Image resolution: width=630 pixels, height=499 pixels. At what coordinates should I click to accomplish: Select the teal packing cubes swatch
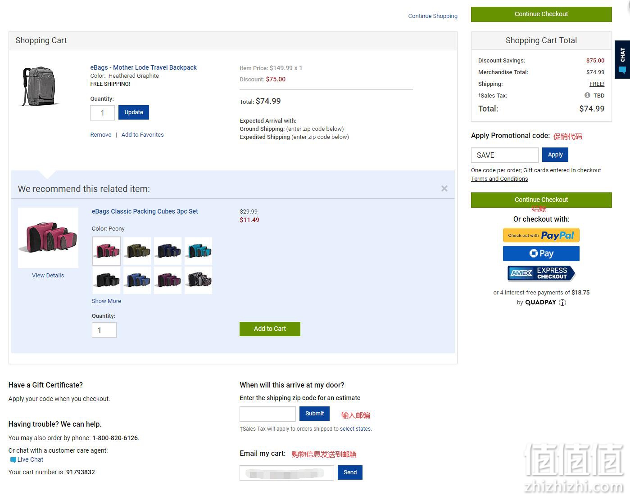tap(198, 251)
